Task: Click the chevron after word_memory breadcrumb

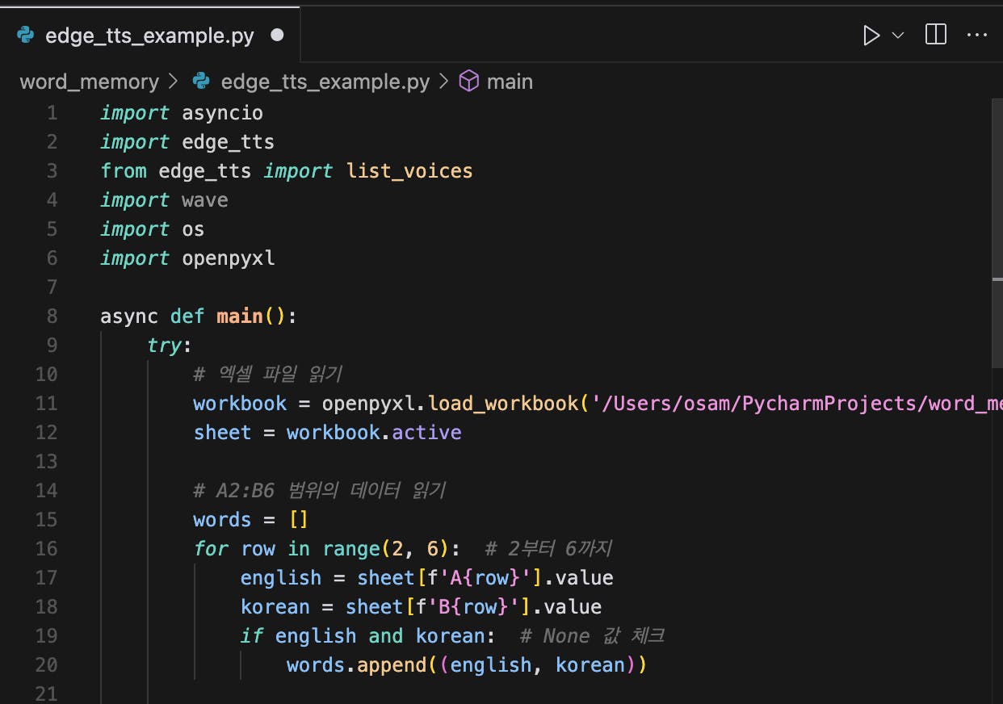Action: tap(173, 82)
